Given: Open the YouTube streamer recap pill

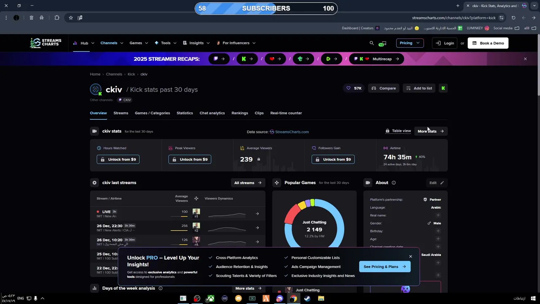Looking at the screenshot, I should point(275,59).
